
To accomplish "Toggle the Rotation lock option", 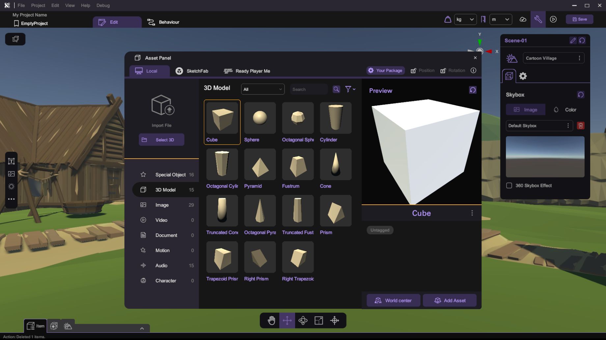I will pyautogui.click(x=453, y=70).
